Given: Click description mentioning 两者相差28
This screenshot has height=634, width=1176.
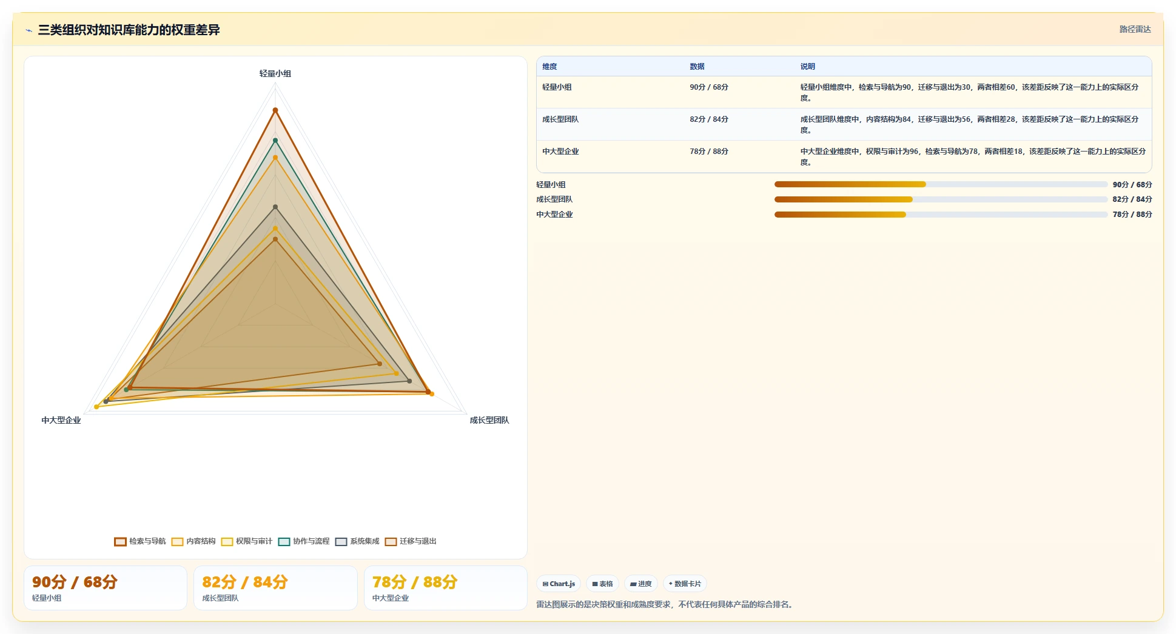Looking at the screenshot, I should click(970, 124).
